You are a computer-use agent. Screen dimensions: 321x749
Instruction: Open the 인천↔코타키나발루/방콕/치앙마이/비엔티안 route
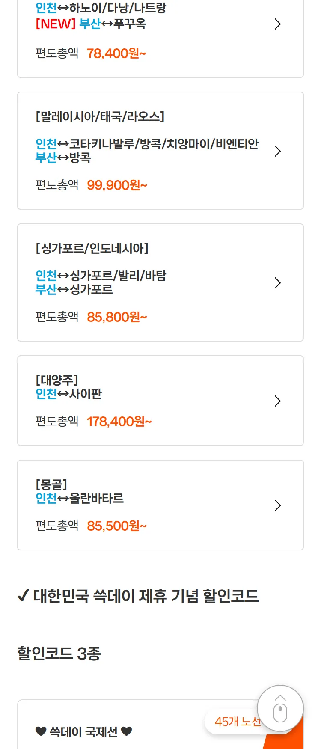coord(147,144)
